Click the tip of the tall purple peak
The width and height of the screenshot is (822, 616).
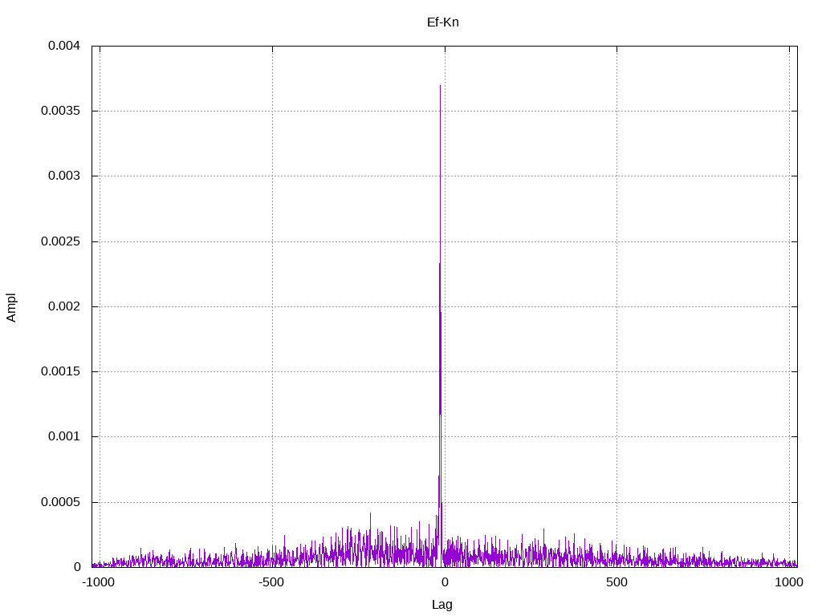[440, 85]
